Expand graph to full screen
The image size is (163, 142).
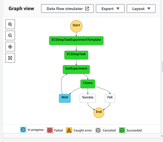point(10,58)
